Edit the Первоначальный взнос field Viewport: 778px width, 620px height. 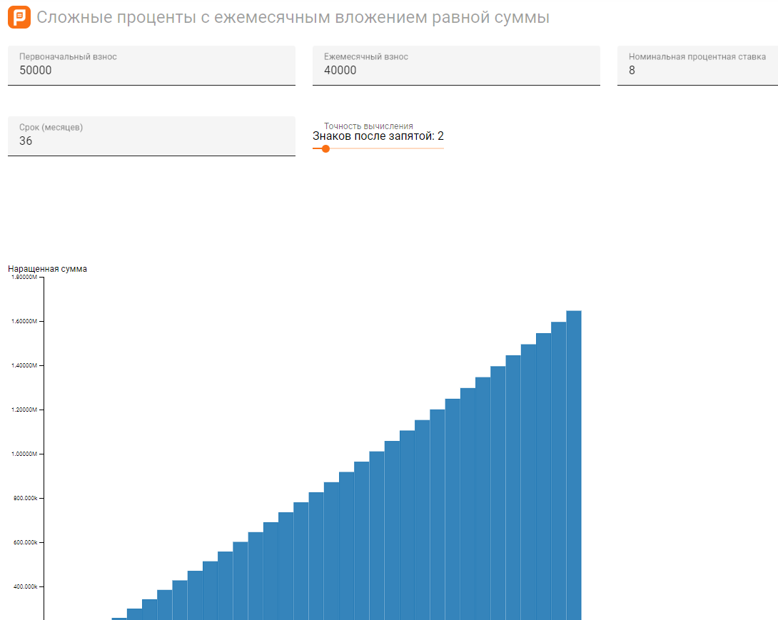click(x=151, y=66)
